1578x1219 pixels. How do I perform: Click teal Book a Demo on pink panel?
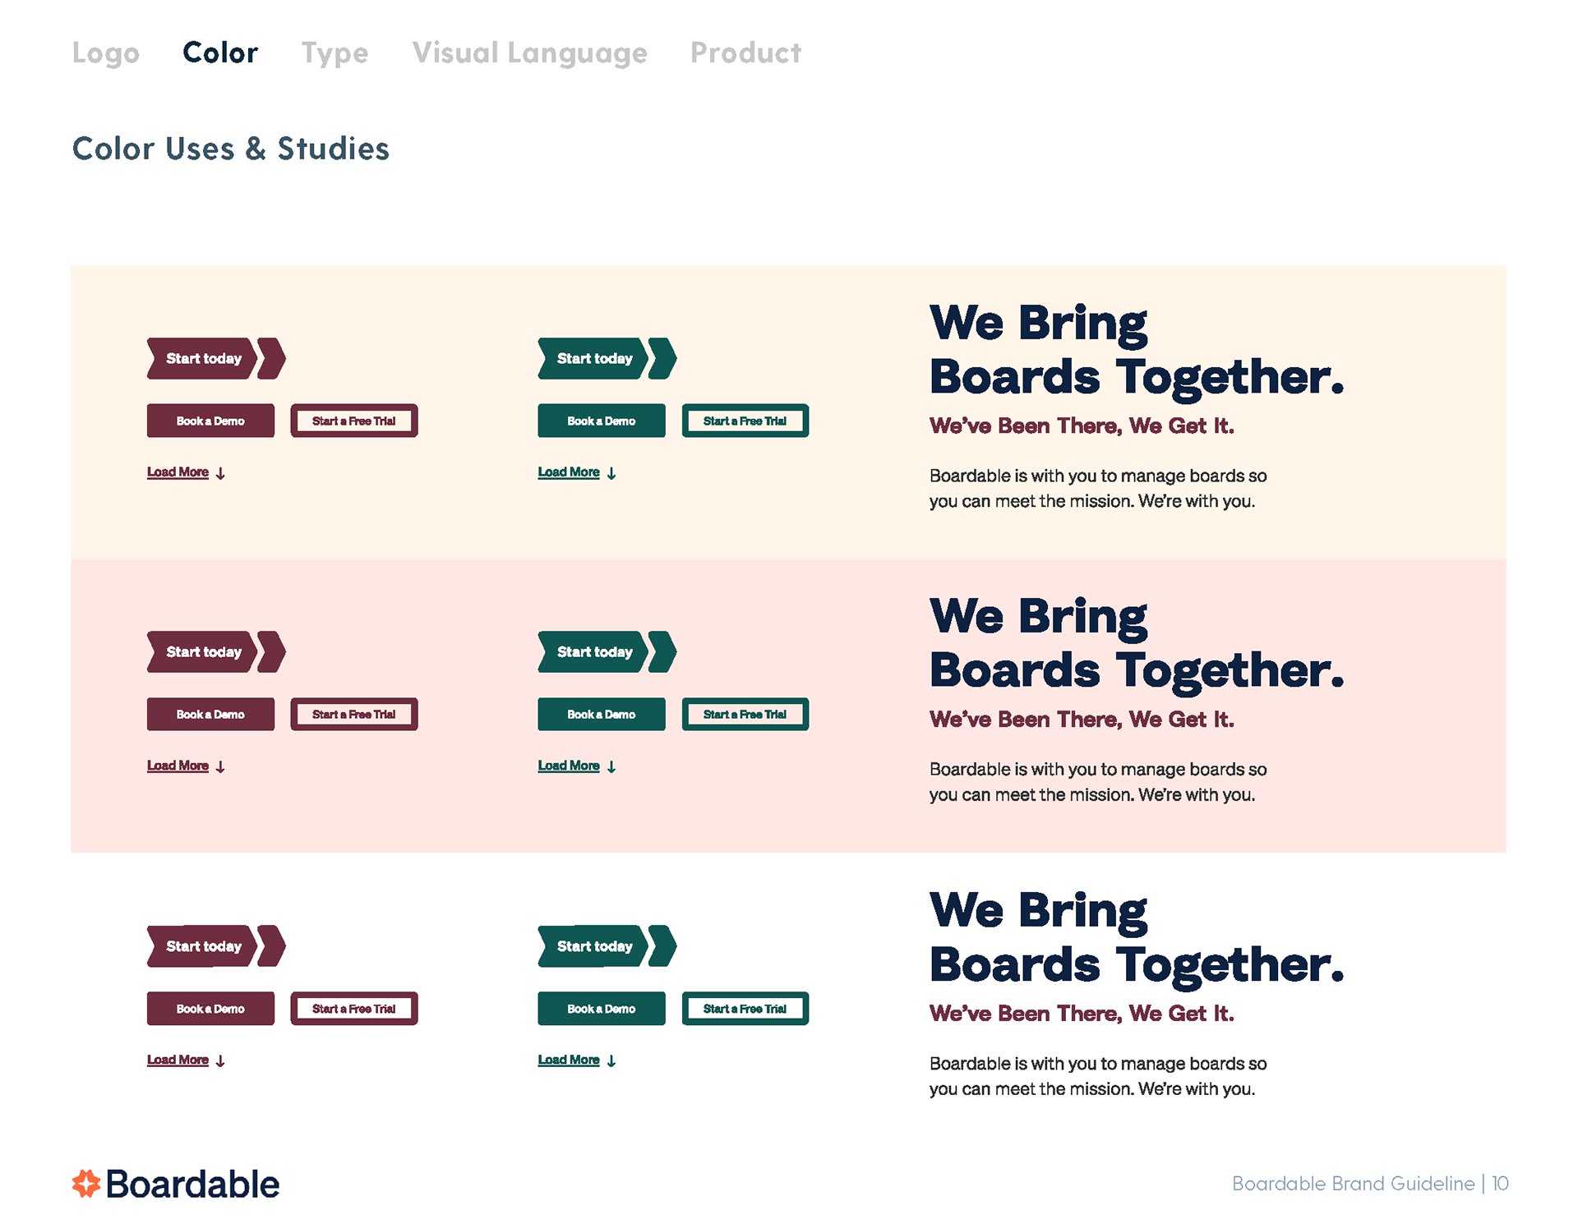click(602, 715)
